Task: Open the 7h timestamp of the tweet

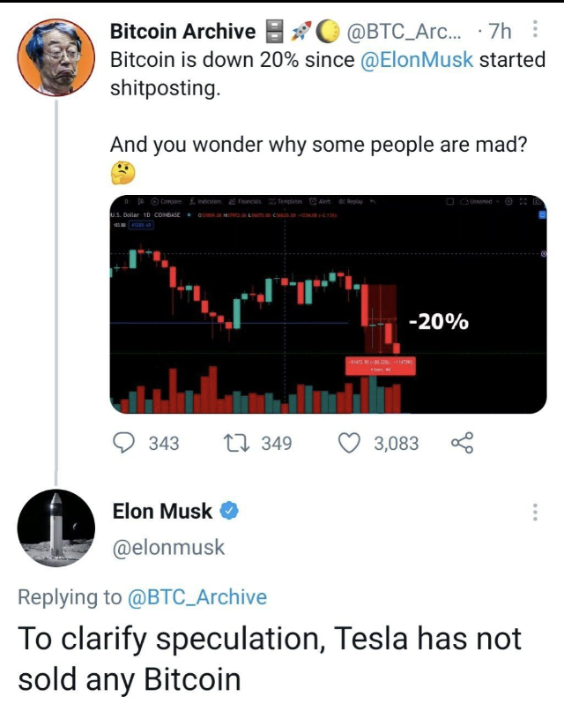Action: pyautogui.click(x=500, y=31)
